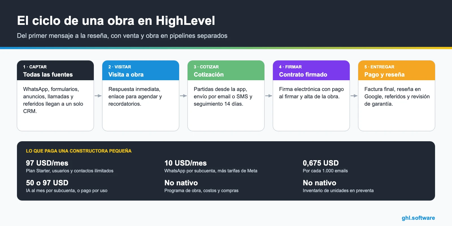Click the '50 o 97 USD' price

coord(47,183)
